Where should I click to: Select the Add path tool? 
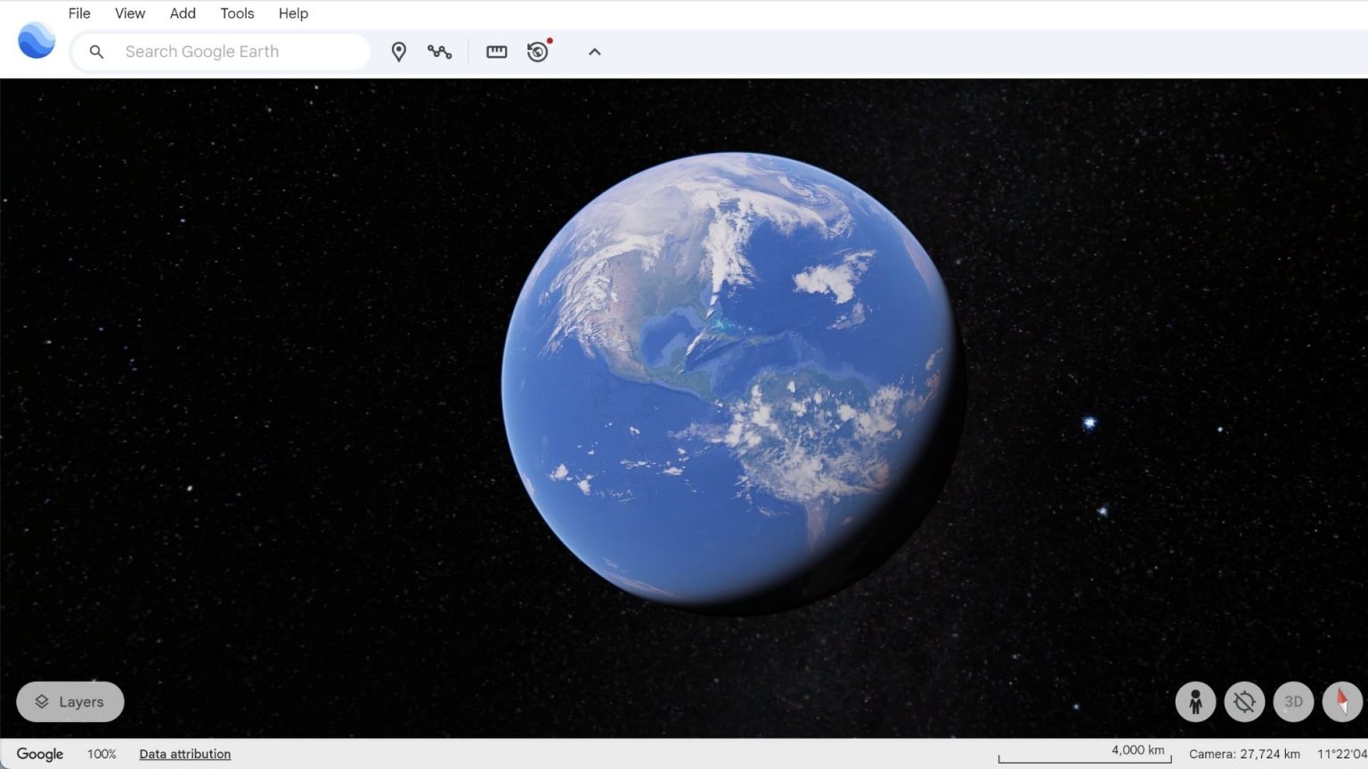point(441,52)
